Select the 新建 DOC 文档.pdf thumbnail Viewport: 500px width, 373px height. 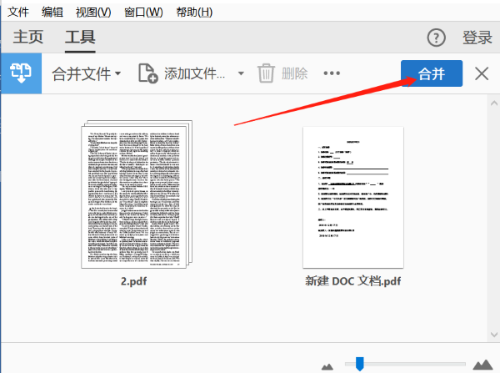click(352, 196)
